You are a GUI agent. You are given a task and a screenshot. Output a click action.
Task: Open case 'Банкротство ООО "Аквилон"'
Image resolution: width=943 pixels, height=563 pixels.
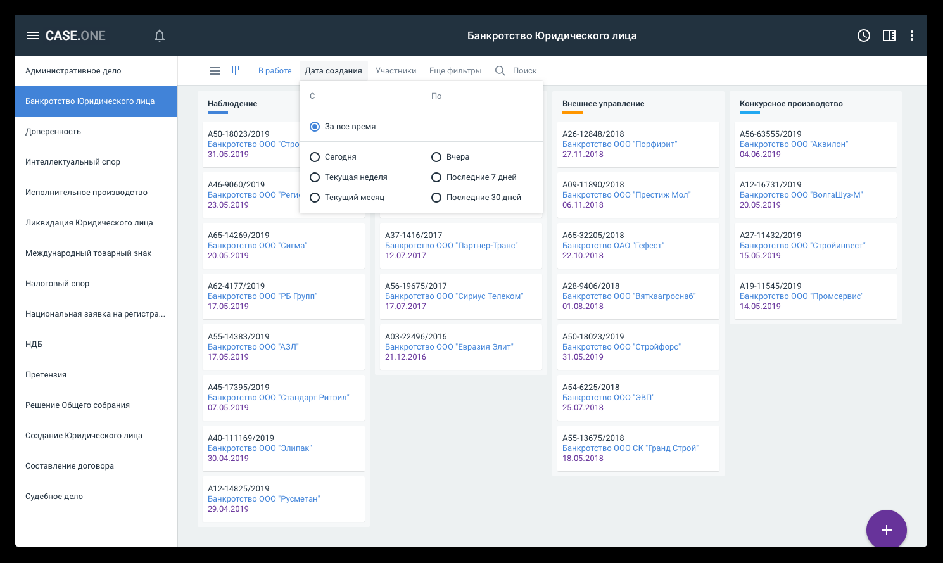tap(794, 144)
